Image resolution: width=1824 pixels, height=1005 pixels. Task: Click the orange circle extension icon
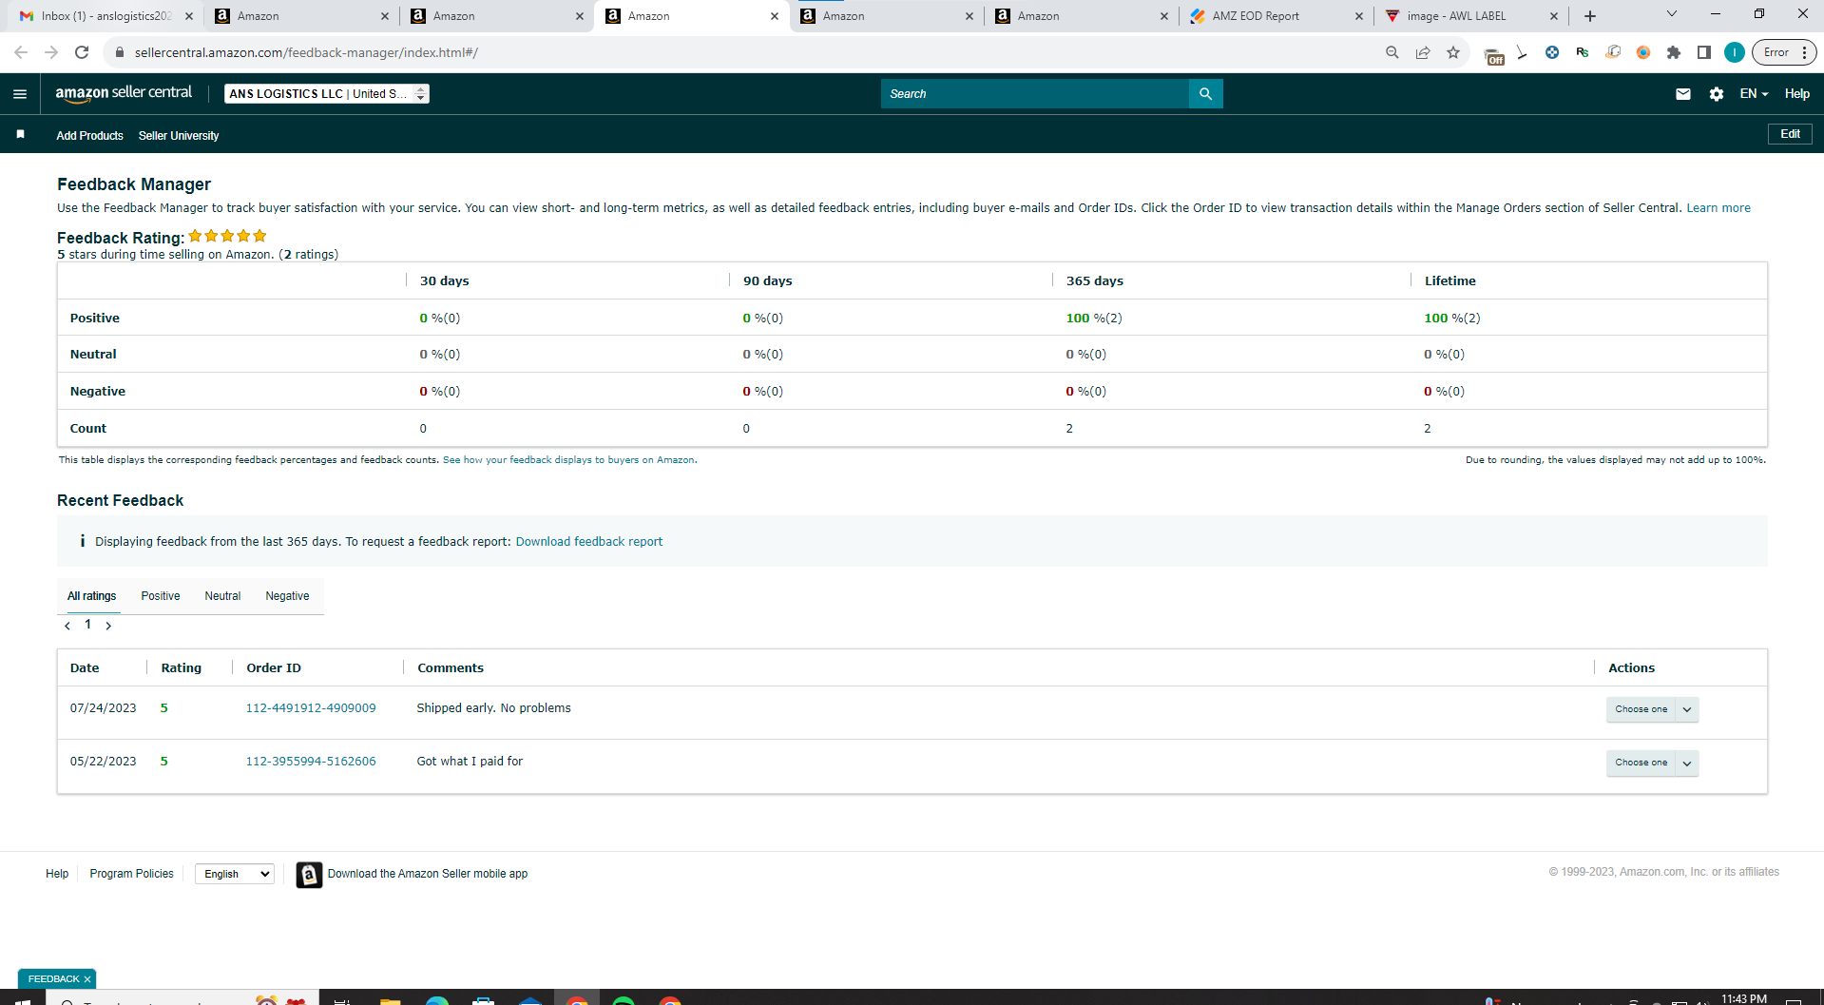click(1643, 52)
